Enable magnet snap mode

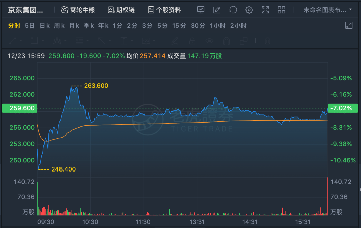pyautogui.click(x=226, y=41)
